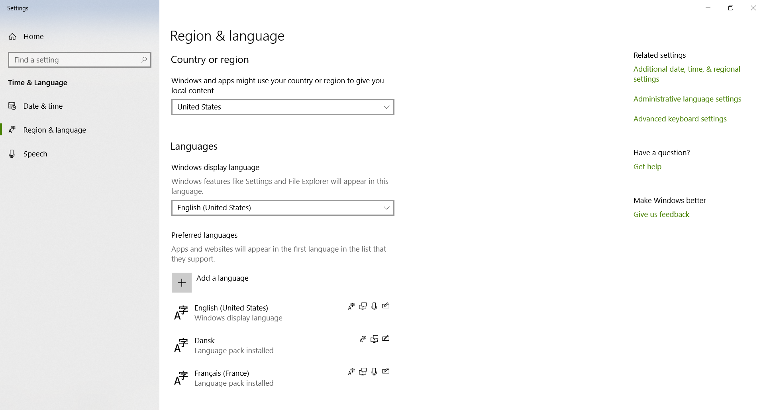The height and width of the screenshot is (410, 765).
Task: Open Administrative language settings link
Action: [687, 99]
